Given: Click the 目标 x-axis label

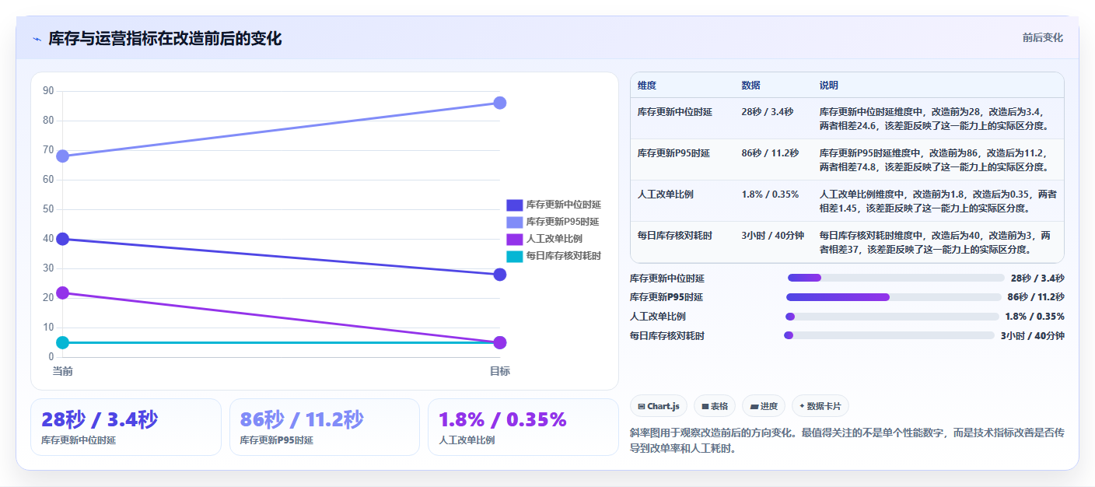Looking at the screenshot, I should 500,371.
